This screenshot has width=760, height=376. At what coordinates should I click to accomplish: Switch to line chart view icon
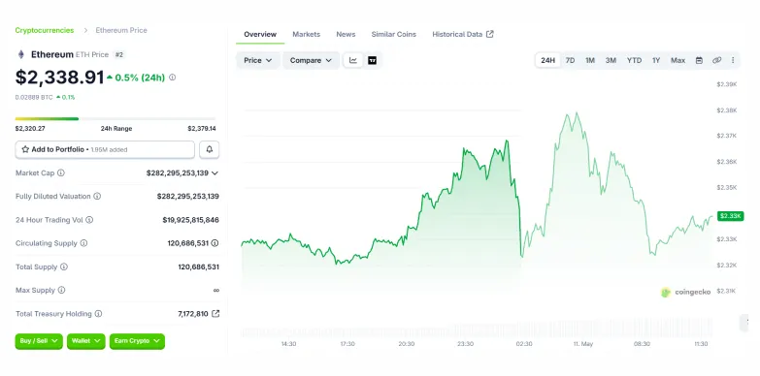353,60
